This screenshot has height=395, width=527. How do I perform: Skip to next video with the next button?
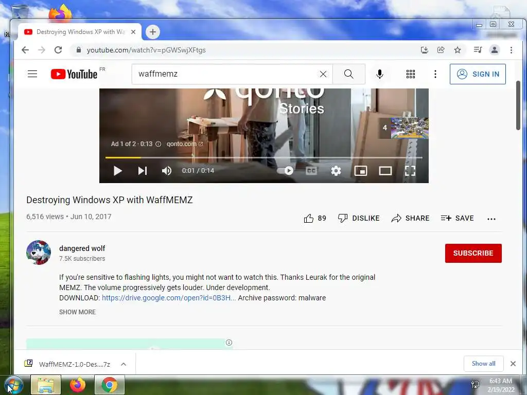click(x=143, y=171)
